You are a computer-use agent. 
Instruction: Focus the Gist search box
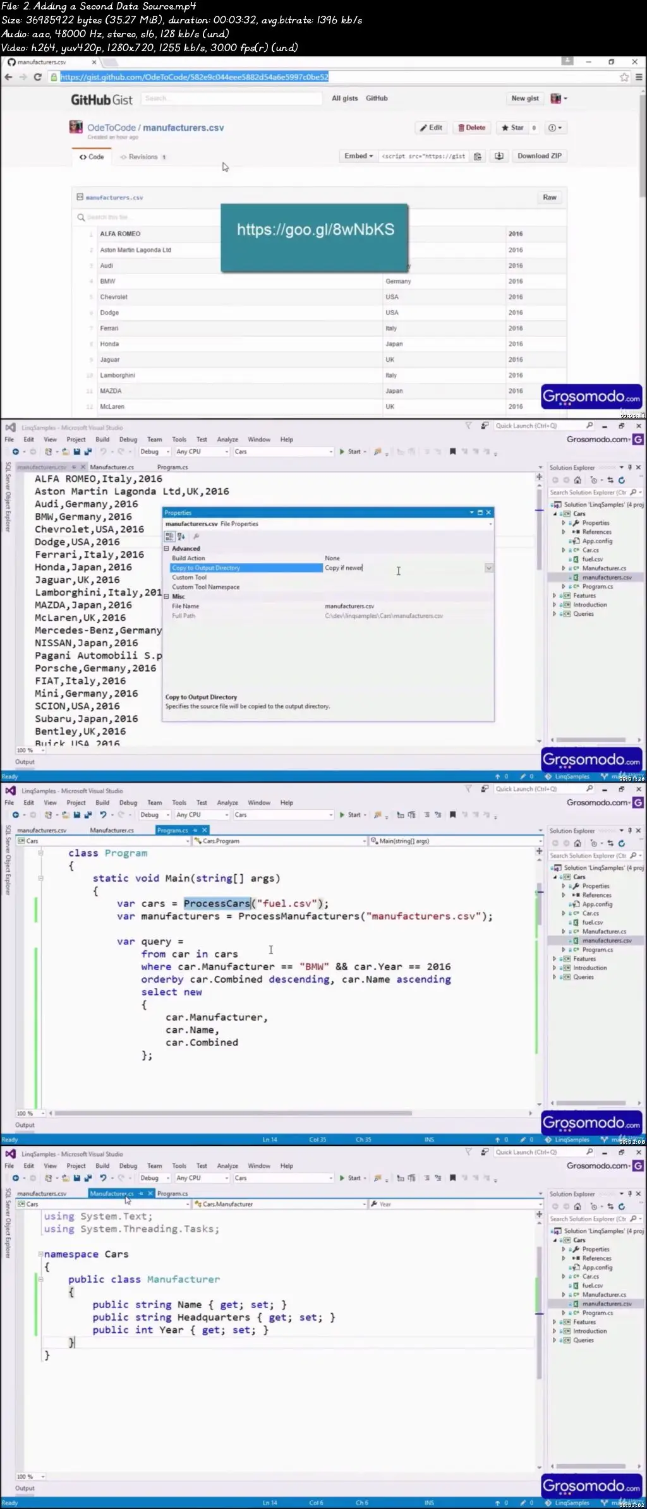click(x=232, y=99)
